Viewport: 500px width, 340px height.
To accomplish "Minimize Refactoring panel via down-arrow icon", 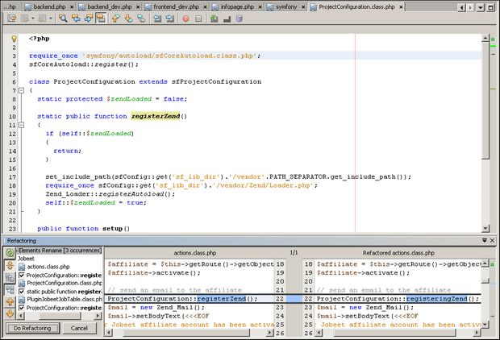I will 485,241.
